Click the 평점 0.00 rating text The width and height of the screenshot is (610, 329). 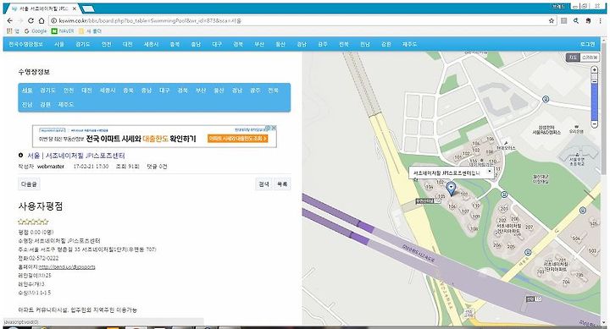pyautogui.click(x=36, y=232)
